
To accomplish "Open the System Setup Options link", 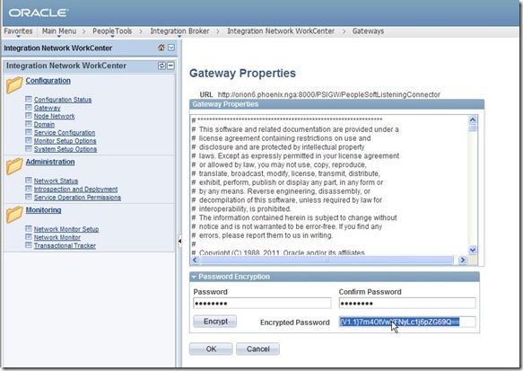I will pyautogui.click(x=65, y=149).
